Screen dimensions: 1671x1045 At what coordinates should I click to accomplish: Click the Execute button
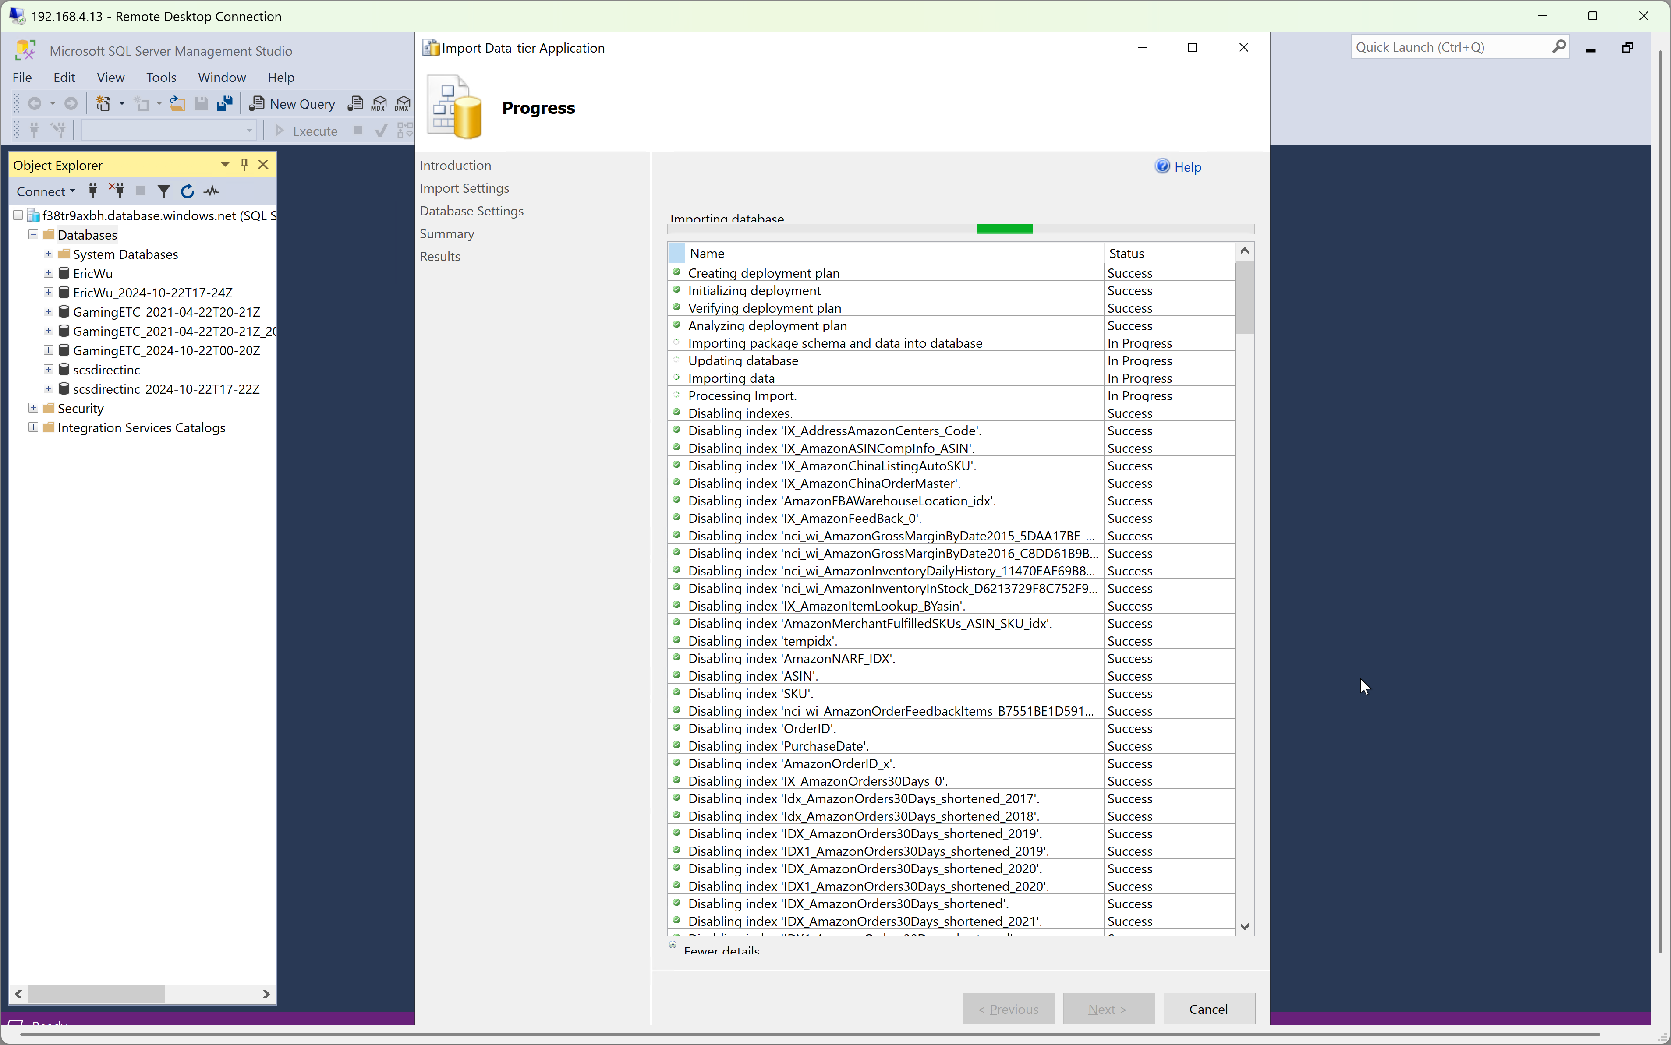306,131
